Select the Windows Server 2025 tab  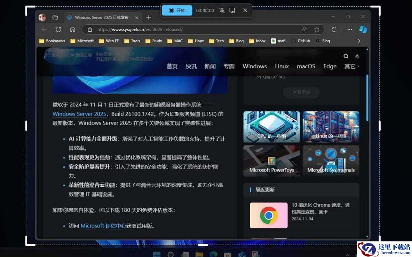[103, 18]
